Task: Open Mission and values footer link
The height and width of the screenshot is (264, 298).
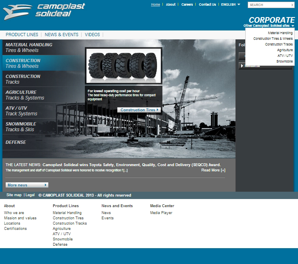Action: pos(20,218)
